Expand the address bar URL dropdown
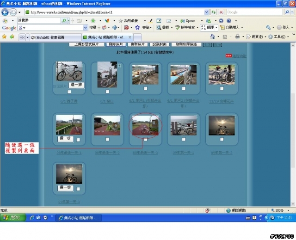The width and height of the screenshot is (296, 240). (207, 12)
